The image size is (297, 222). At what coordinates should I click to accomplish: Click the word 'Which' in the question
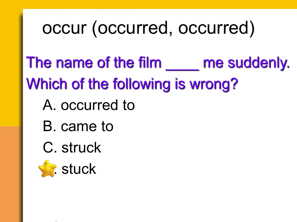pos(47,84)
